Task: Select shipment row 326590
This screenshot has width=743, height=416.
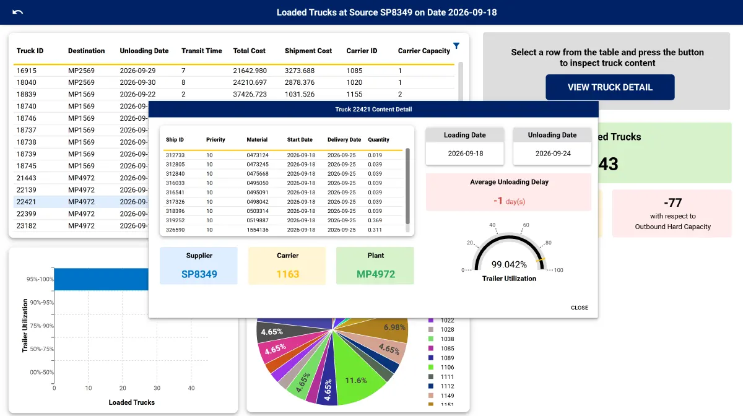Action: click(x=284, y=230)
